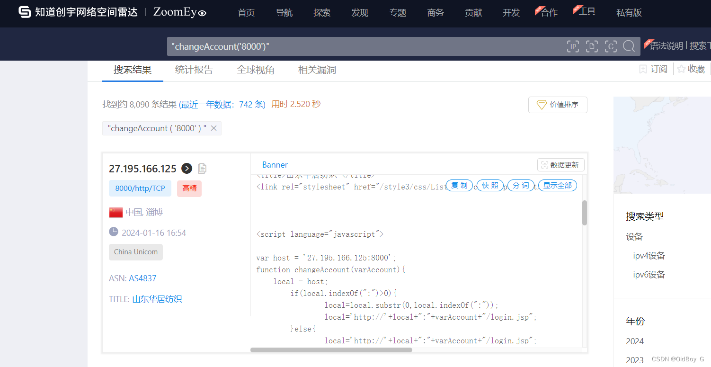Click the China Unicom ISP tag
Image resolution: width=711 pixels, height=367 pixels.
pyautogui.click(x=136, y=252)
